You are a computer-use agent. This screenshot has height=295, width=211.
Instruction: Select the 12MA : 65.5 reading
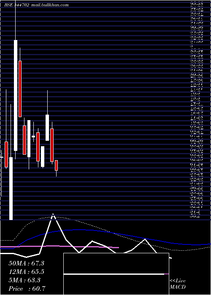(x=26, y=272)
